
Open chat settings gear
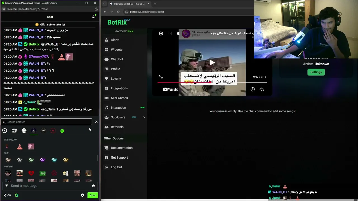(83, 195)
